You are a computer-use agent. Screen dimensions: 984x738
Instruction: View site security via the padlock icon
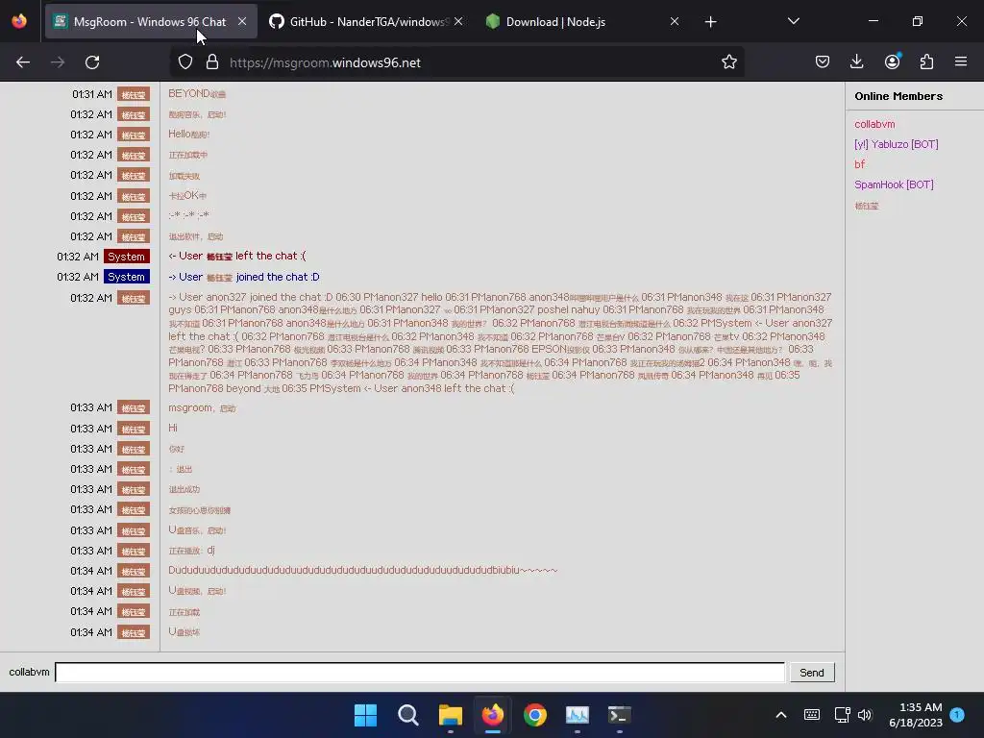pyautogui.click(x=212, y=62)
